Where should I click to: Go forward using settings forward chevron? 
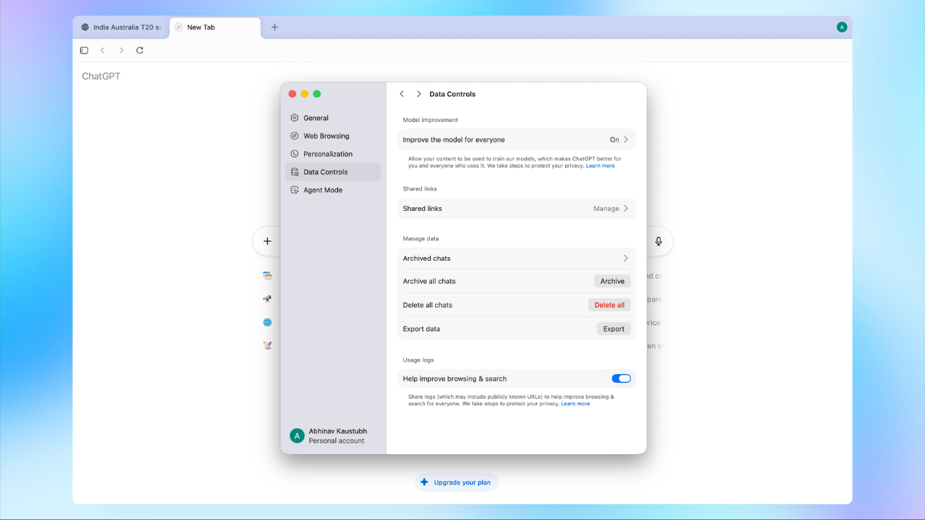point(418,94)
